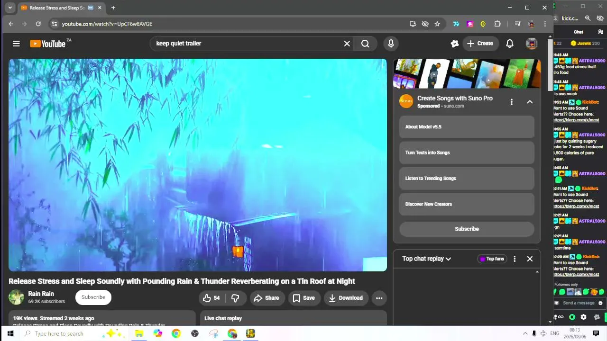Save the video to playlist
Image resolution: width=607 pixels, height=341 pixels.
click(x=303, y=298)
